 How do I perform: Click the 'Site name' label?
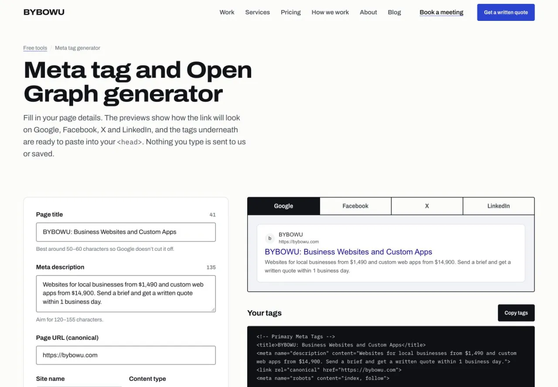coord(50,379)
